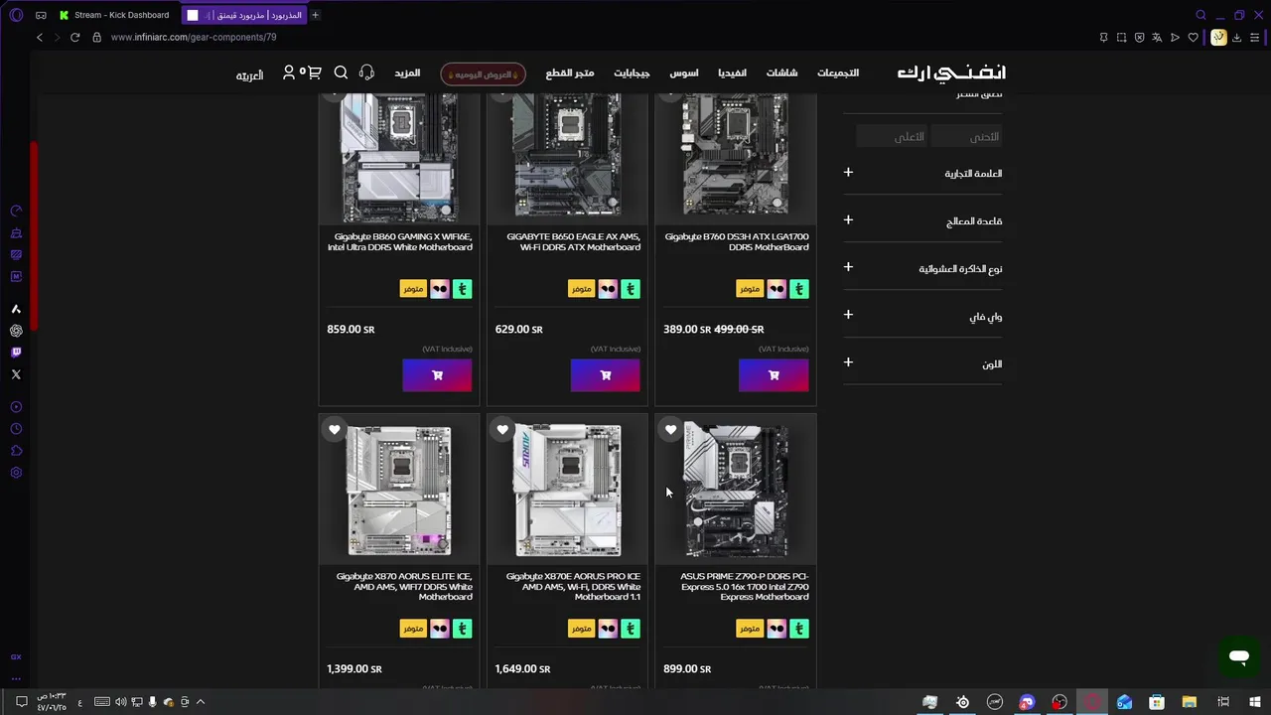Open Gigabyte B860 GAMING X WIFI6E product title

400,241
